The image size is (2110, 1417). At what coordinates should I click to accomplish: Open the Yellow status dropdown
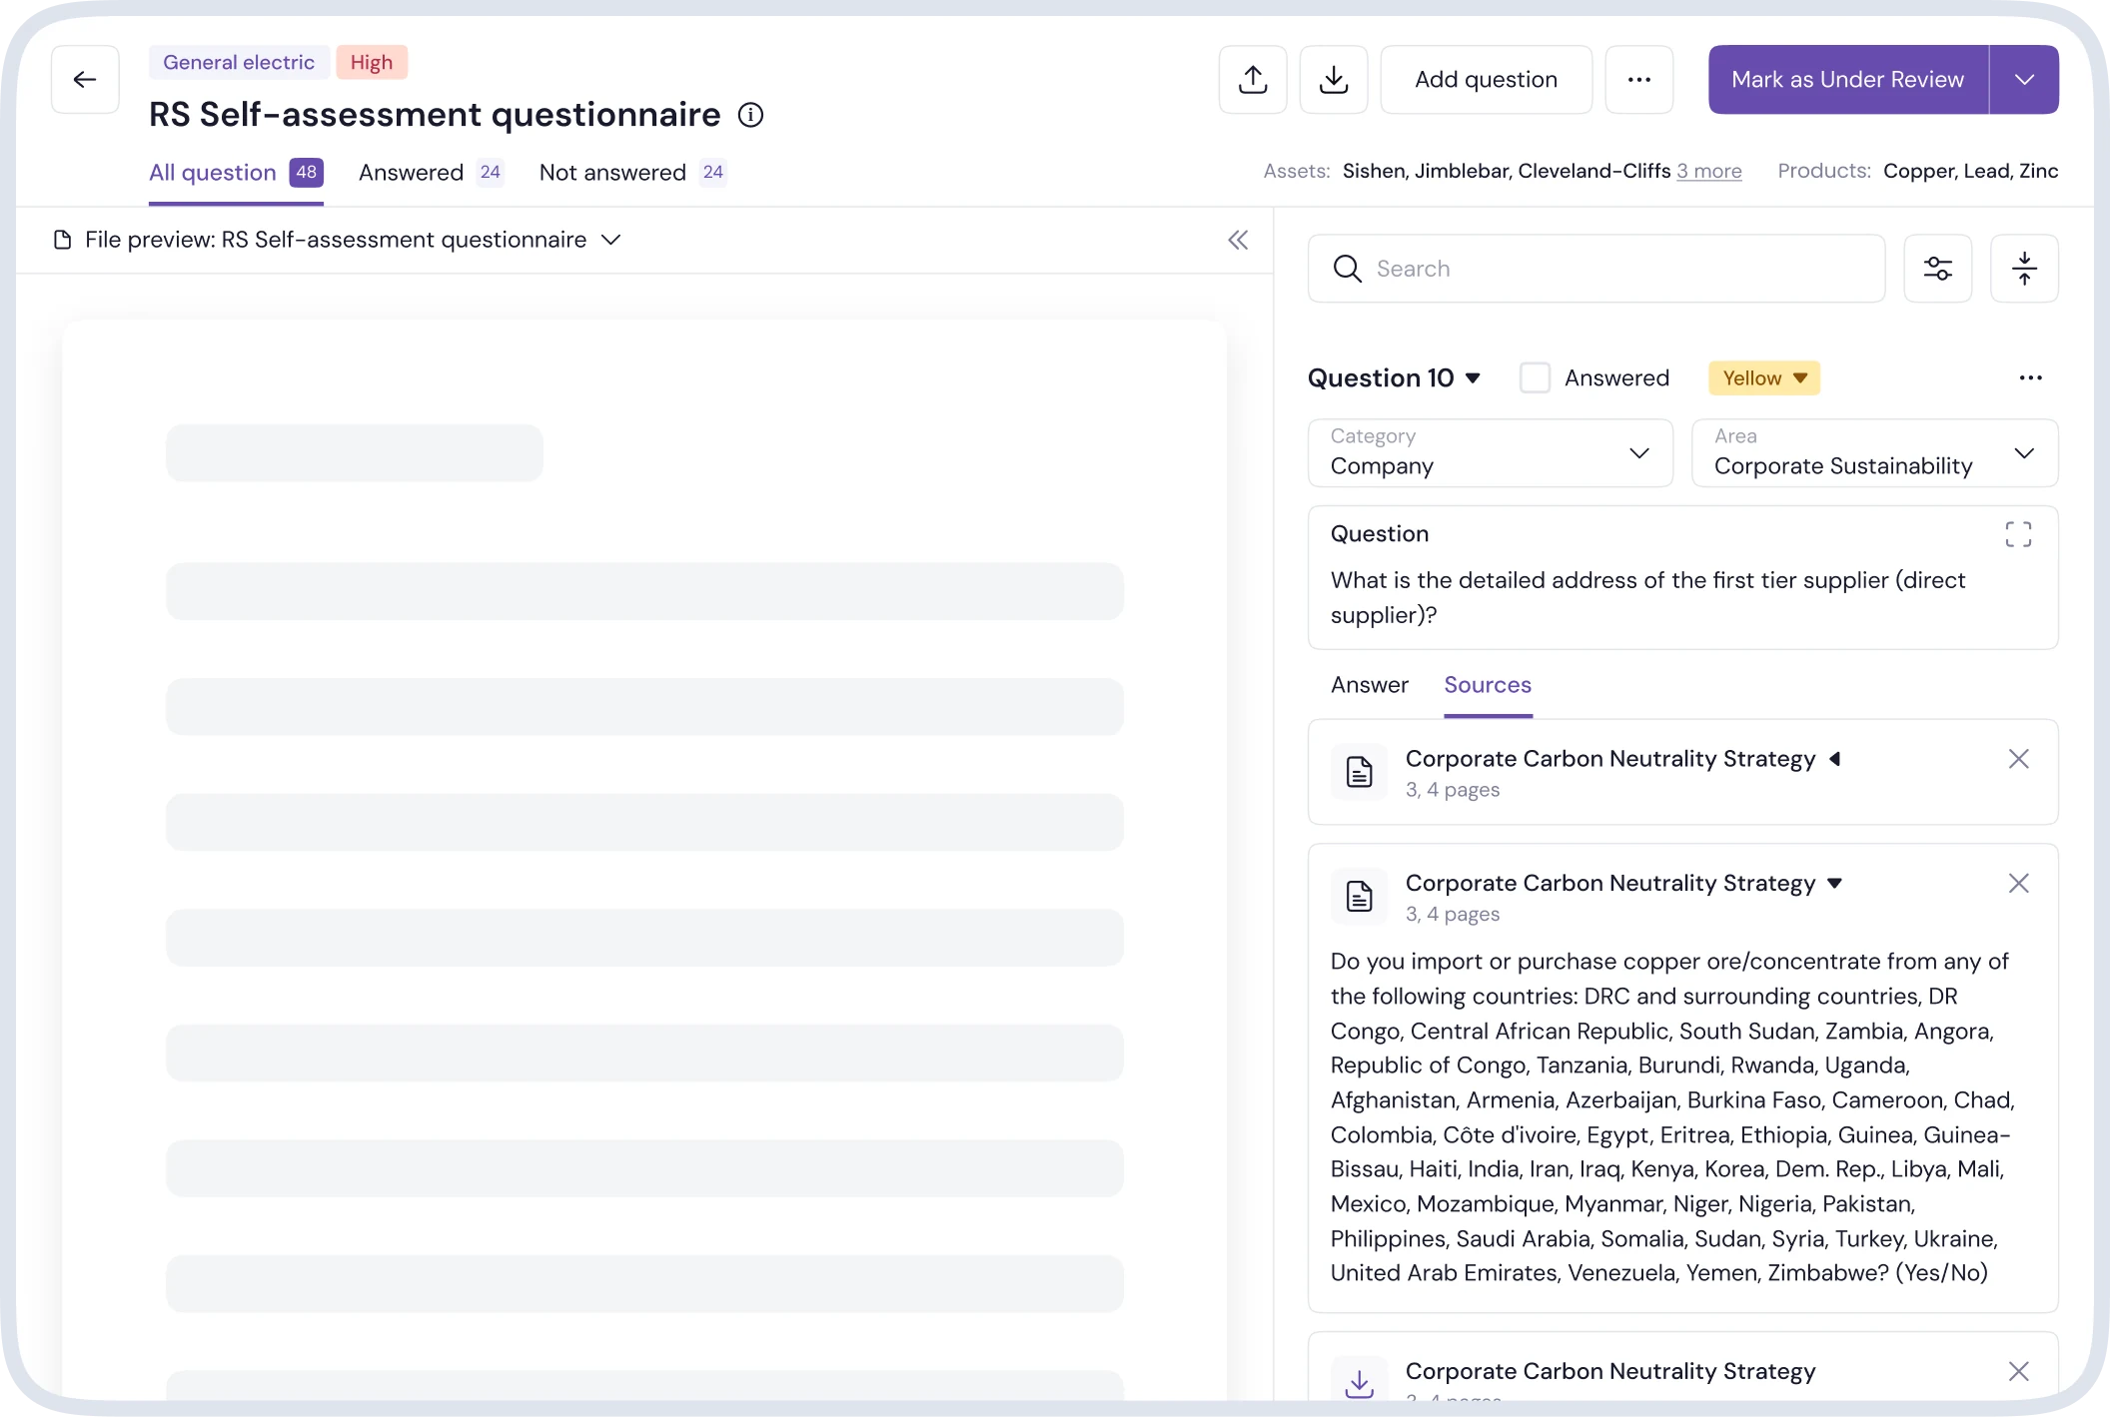1764,377
